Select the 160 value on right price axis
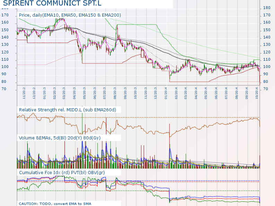The height and width of the screenshot is (206, 275). click(x=267, y=23)
